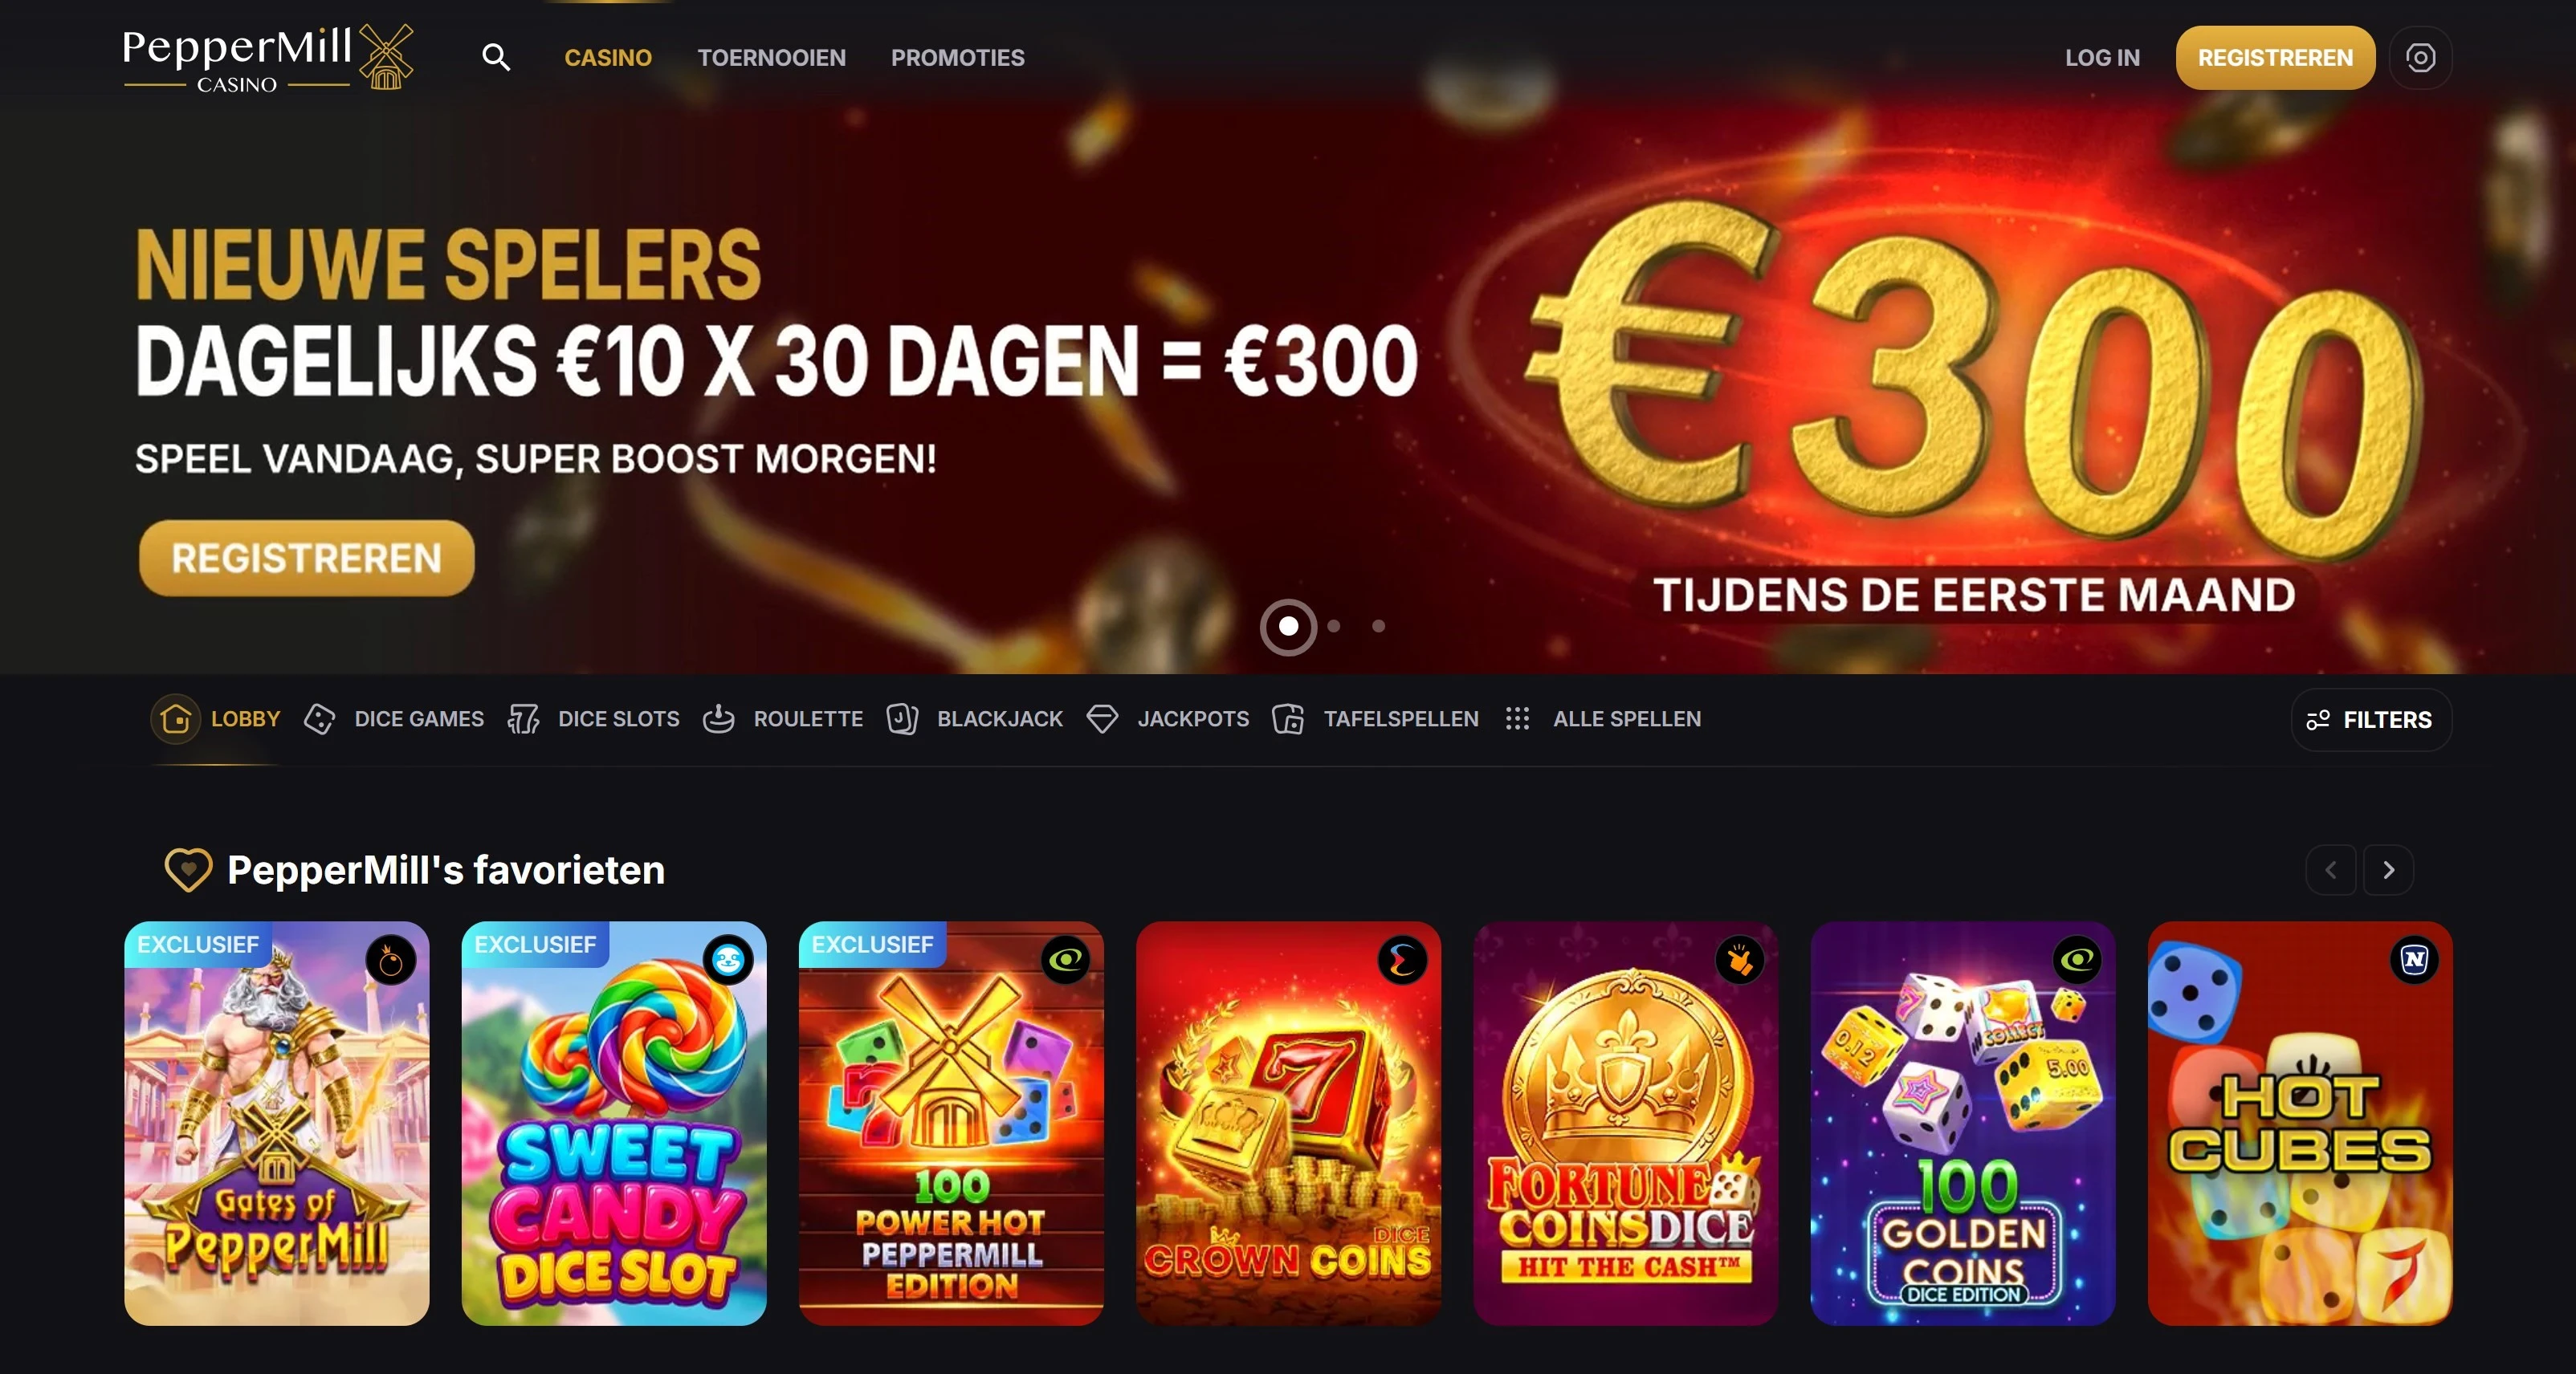The height and width of the screenshot is (1374, 2576).
Task: Select the second banner slide dot
Action: tap(1333, 627)
